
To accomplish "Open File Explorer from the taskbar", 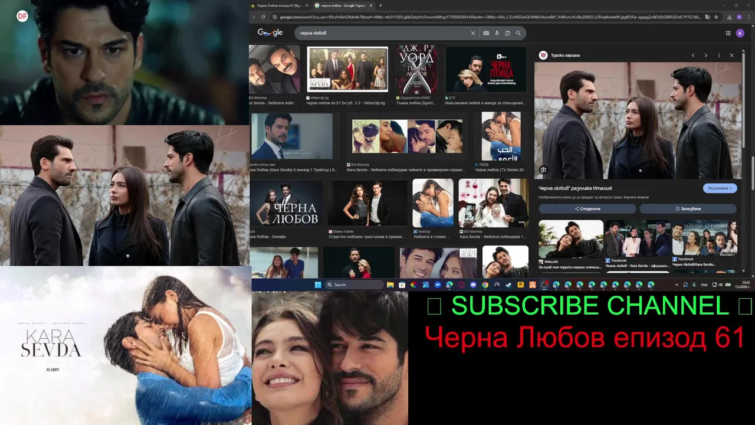I will tap(390, 285).
